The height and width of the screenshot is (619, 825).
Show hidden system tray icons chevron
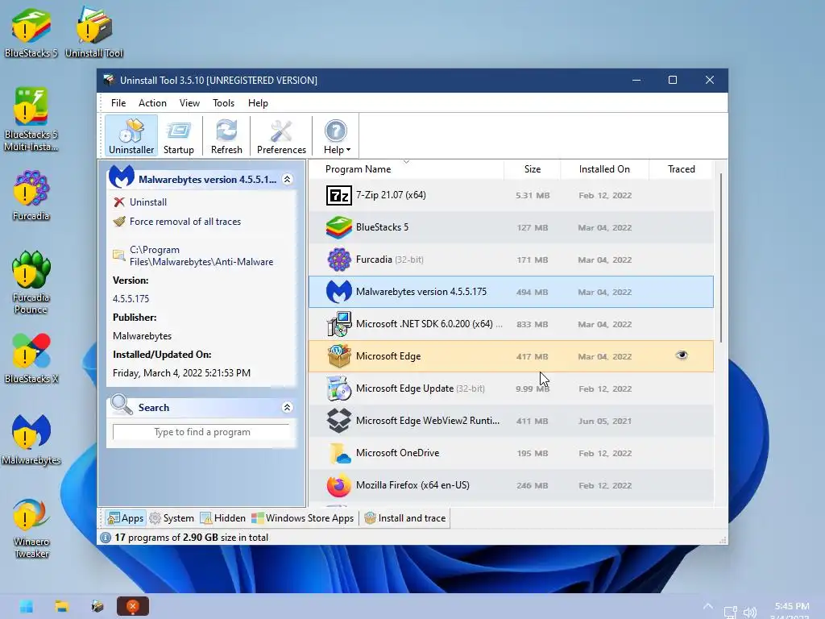pos(708,606)
